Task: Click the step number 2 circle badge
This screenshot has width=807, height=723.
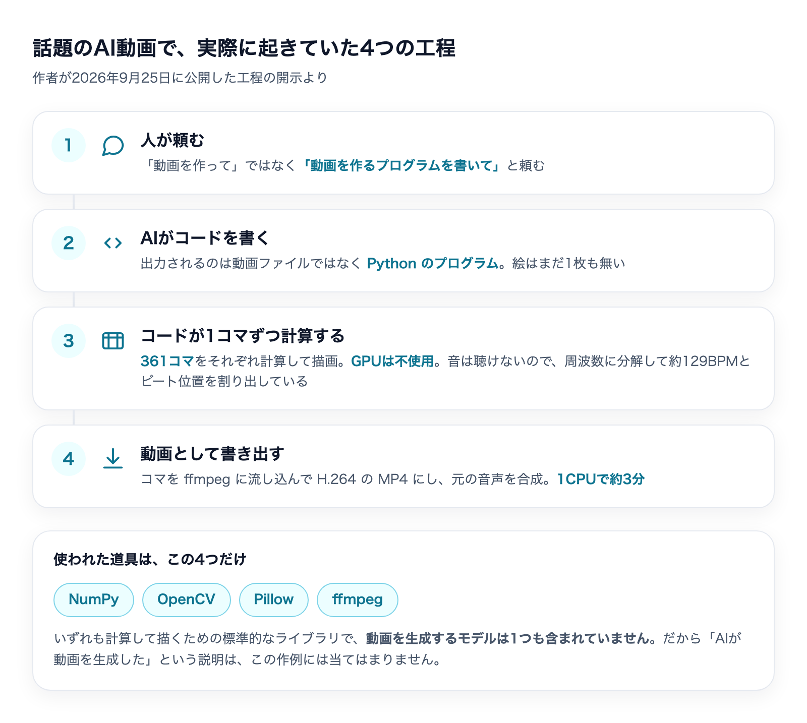Action: [69, 243]
